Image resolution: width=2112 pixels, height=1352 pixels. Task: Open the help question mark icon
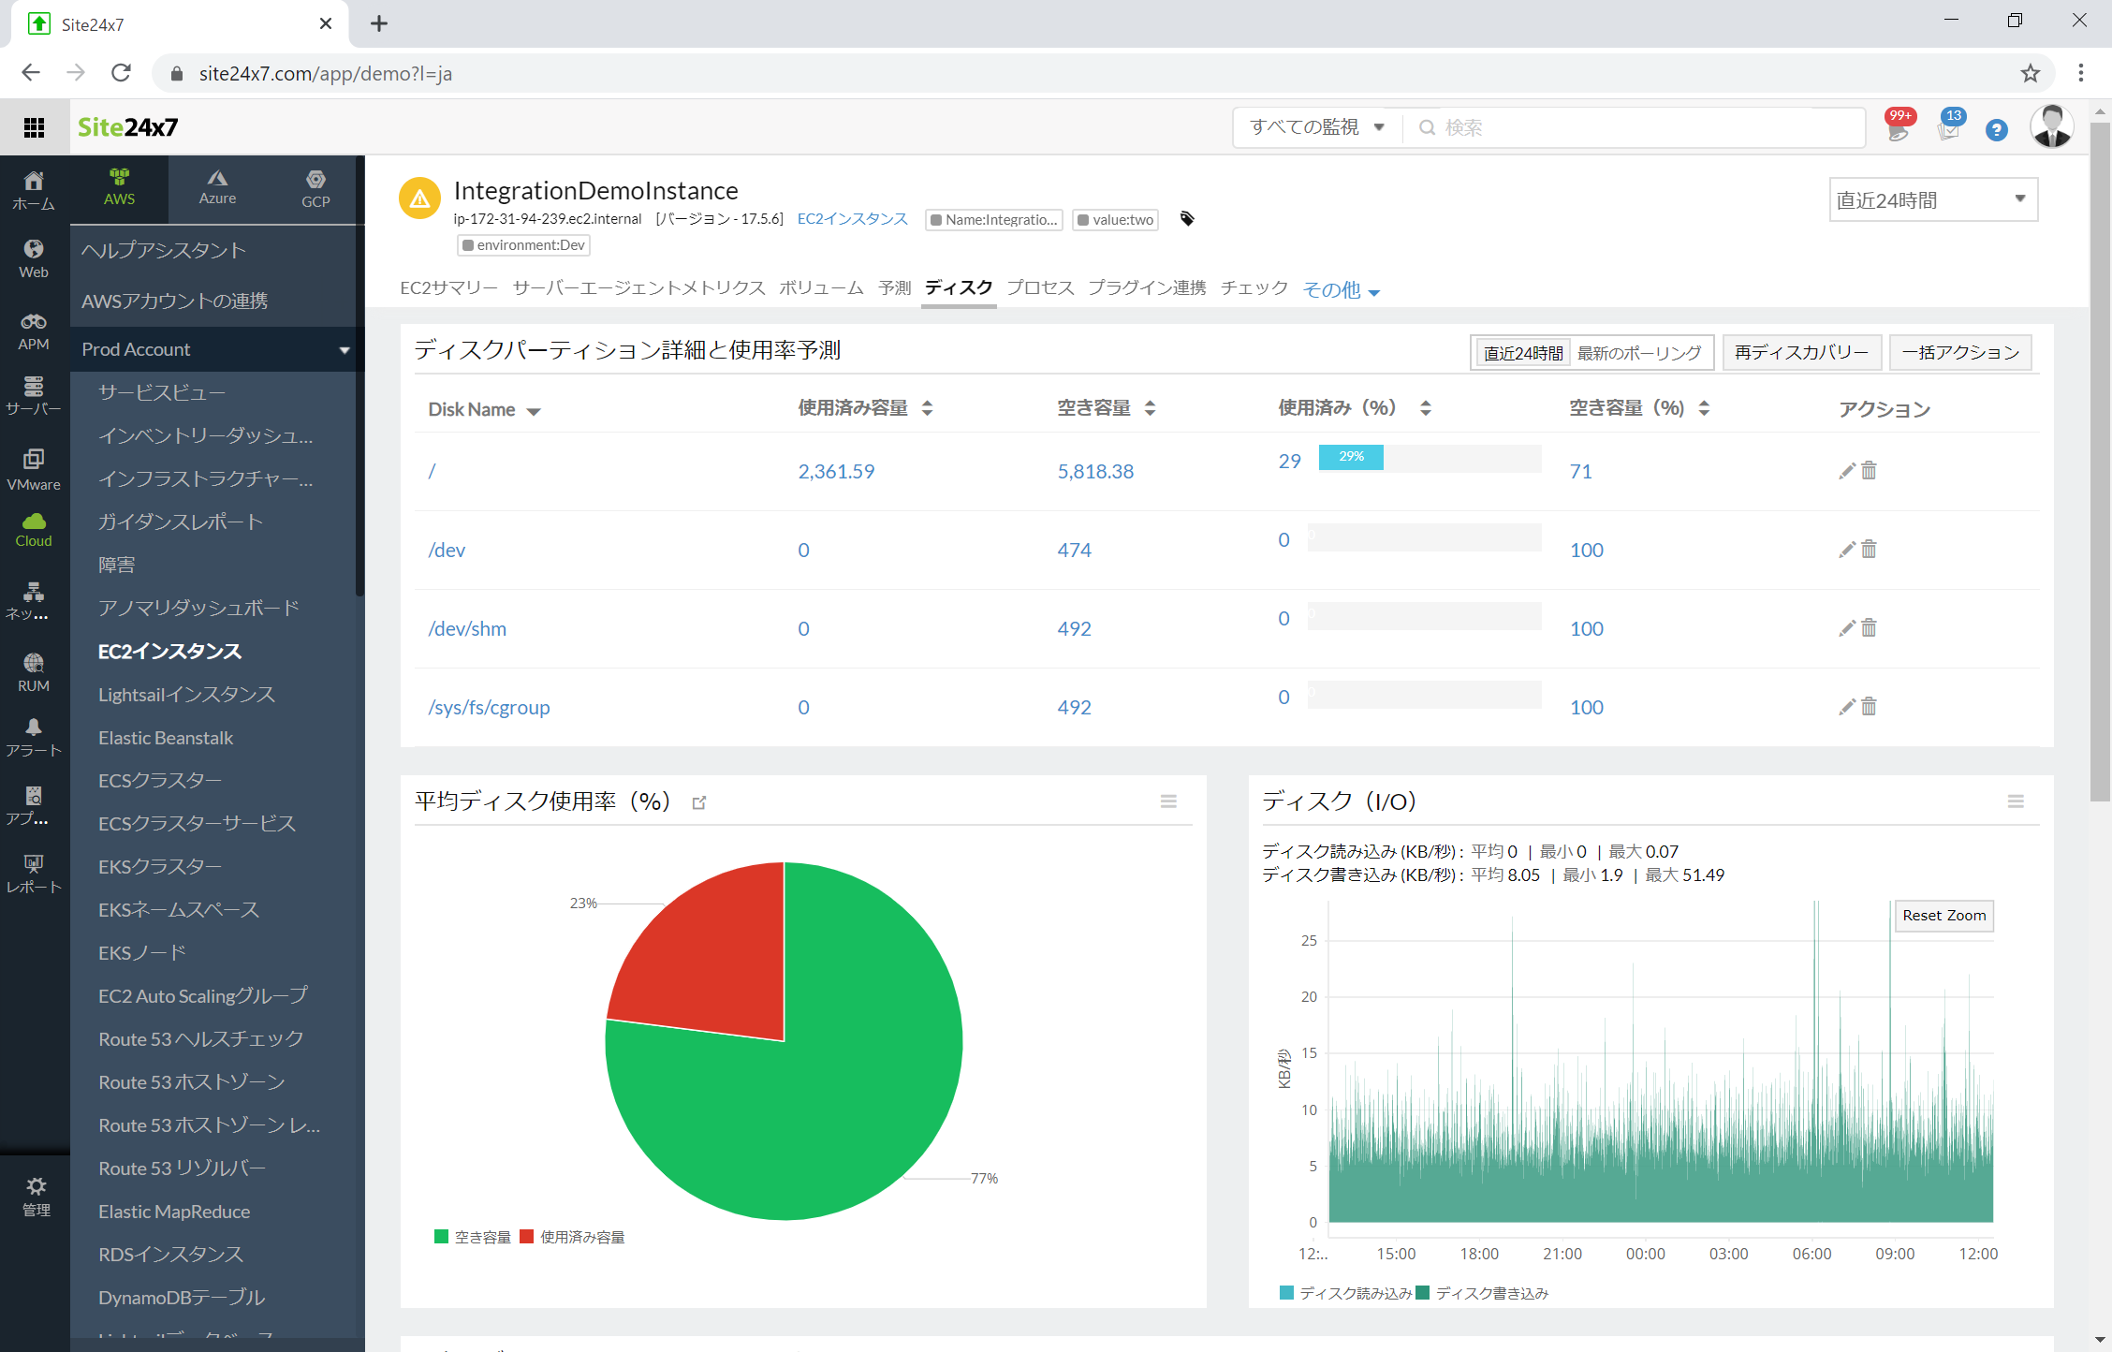tap(1997, 130)
